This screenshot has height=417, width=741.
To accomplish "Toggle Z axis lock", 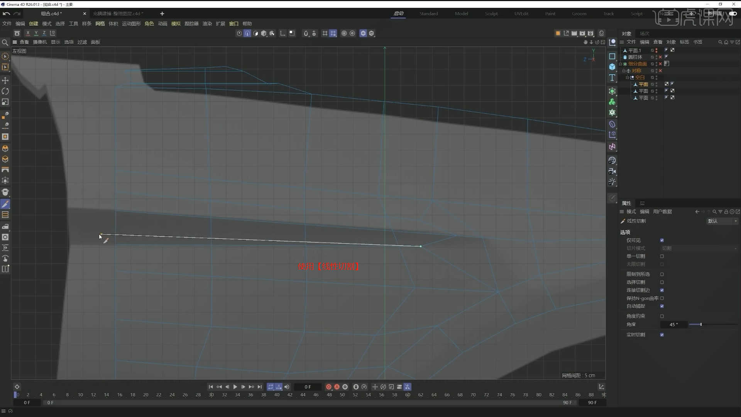I will (44, 33).
